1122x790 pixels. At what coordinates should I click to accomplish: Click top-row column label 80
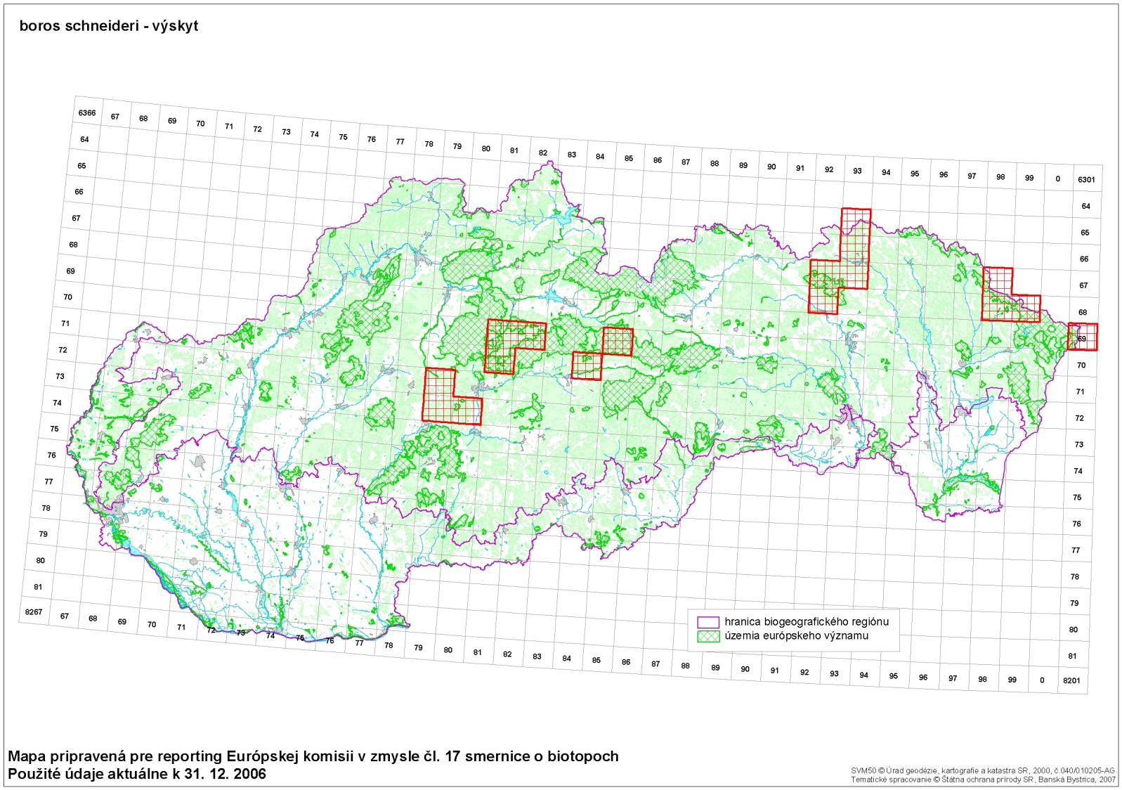pos(486,149)
